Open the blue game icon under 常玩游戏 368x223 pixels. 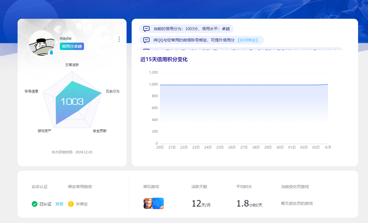tap(158, 203)
